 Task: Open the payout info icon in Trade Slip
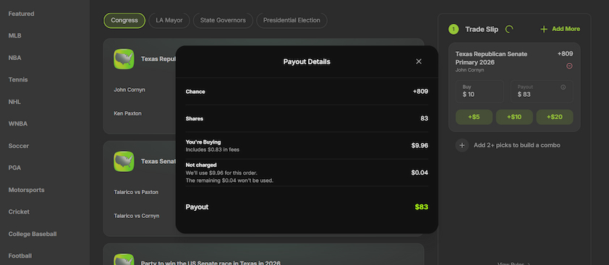coord(563,87)
